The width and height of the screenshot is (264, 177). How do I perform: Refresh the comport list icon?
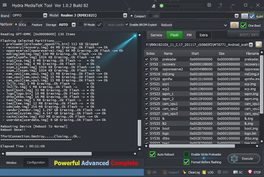pos(245,16)
